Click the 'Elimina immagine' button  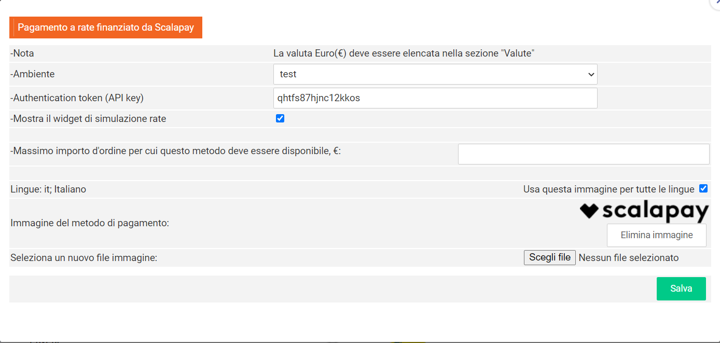point(657,235)
